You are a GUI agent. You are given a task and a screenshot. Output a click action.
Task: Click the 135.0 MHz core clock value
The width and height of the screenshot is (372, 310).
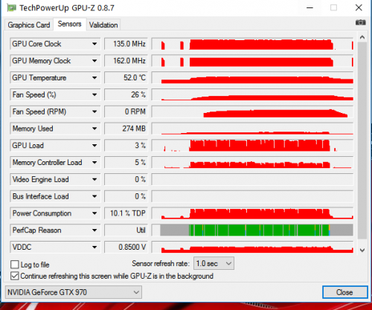[x=126, y=44]
